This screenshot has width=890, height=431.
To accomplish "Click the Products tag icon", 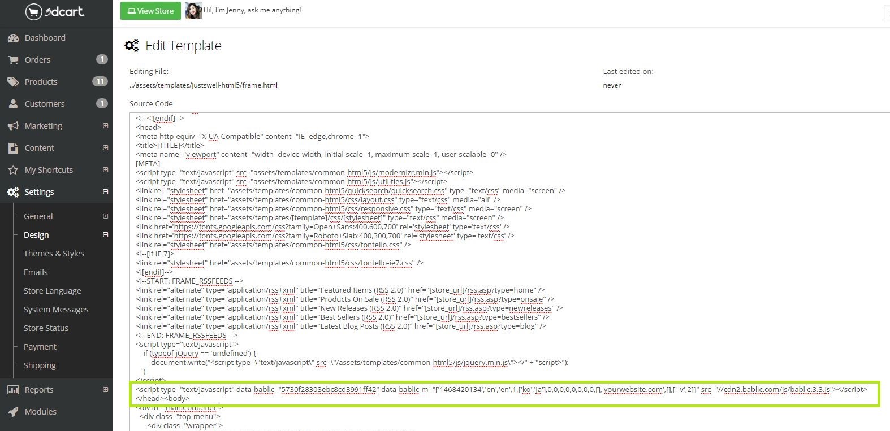I will (13, 82).
